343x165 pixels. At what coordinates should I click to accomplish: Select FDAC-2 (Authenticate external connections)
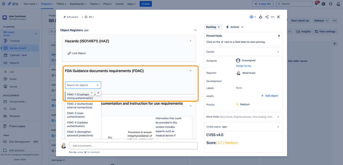coord(83,106)
